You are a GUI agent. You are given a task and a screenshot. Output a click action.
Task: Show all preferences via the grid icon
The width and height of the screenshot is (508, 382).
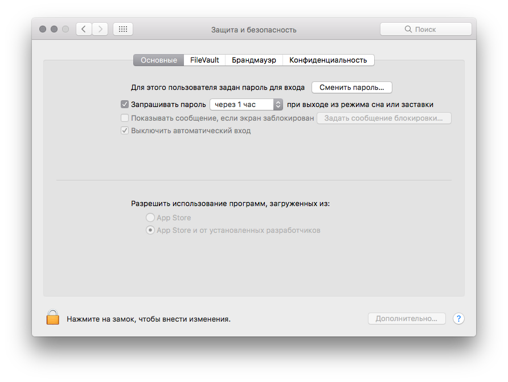click(123, 29)
